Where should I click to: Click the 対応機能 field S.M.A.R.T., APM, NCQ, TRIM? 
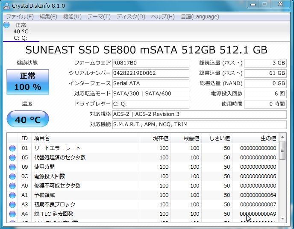(199, 125)
